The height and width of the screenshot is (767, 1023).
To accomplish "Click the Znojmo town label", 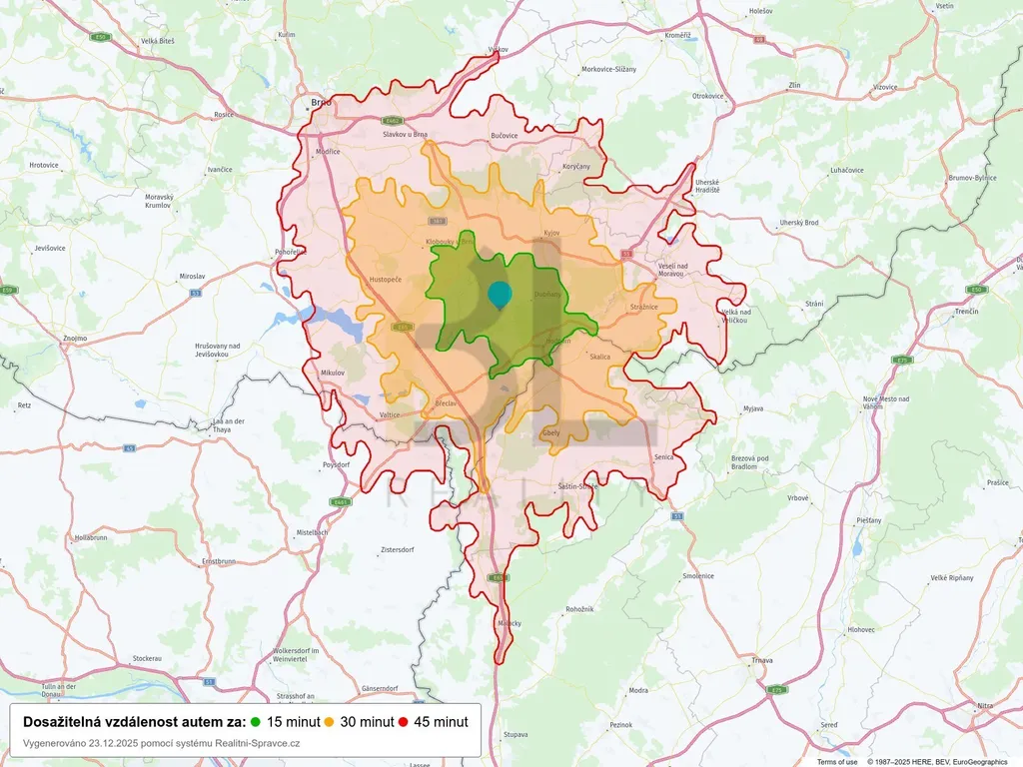I will [x=74, y=339].
